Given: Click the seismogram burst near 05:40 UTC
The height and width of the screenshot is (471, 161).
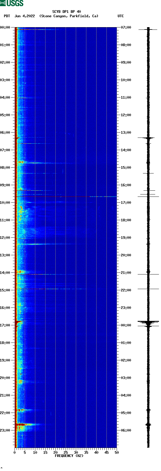Looking at the screenshot, I should click(148, 425).
